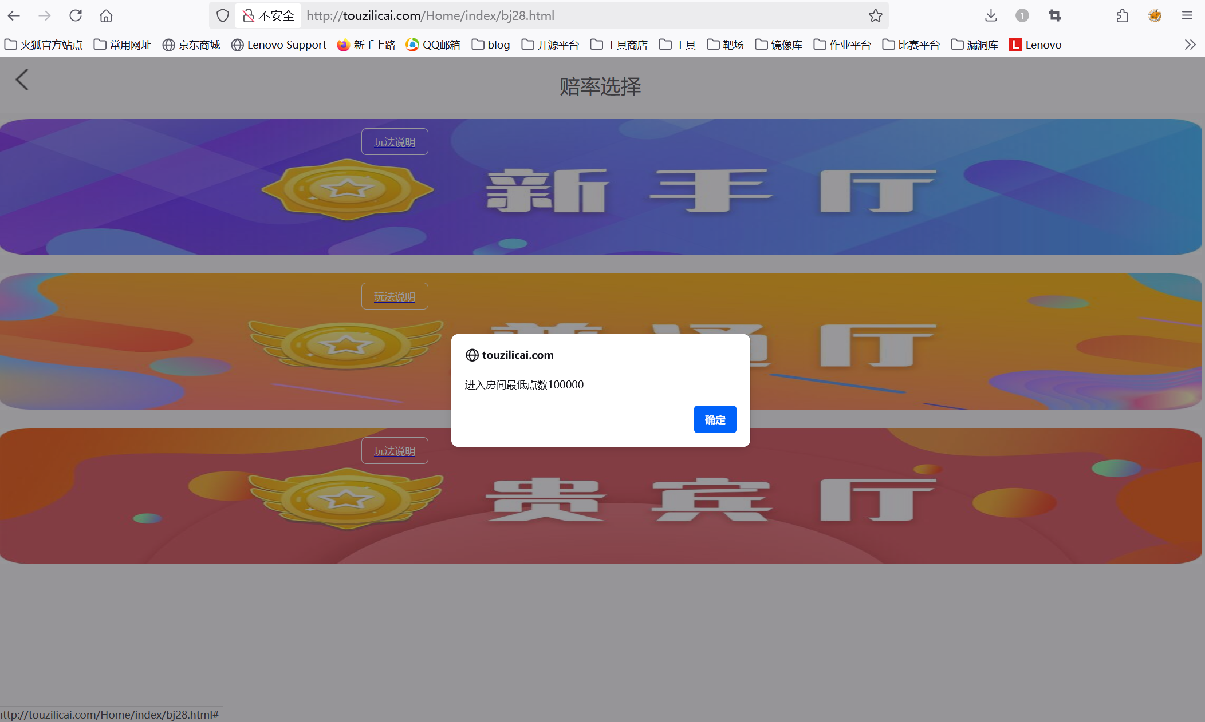Screen dimensions: 1205x722
Task: Open the Lenovo Support bookmark
Action: [x=279, y=45]
